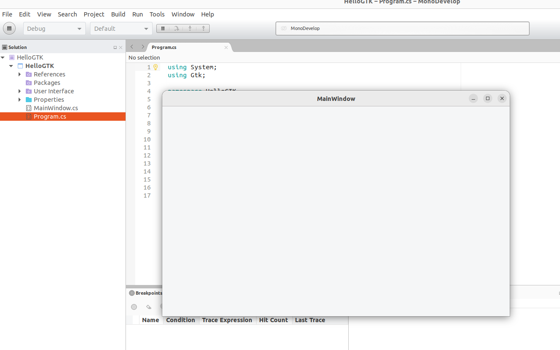The width and height of the screenshot is (560, 350).
Task: Select MainWindow.cs in the solution tree
Action: pyautogui.click(x=63, y=108)
